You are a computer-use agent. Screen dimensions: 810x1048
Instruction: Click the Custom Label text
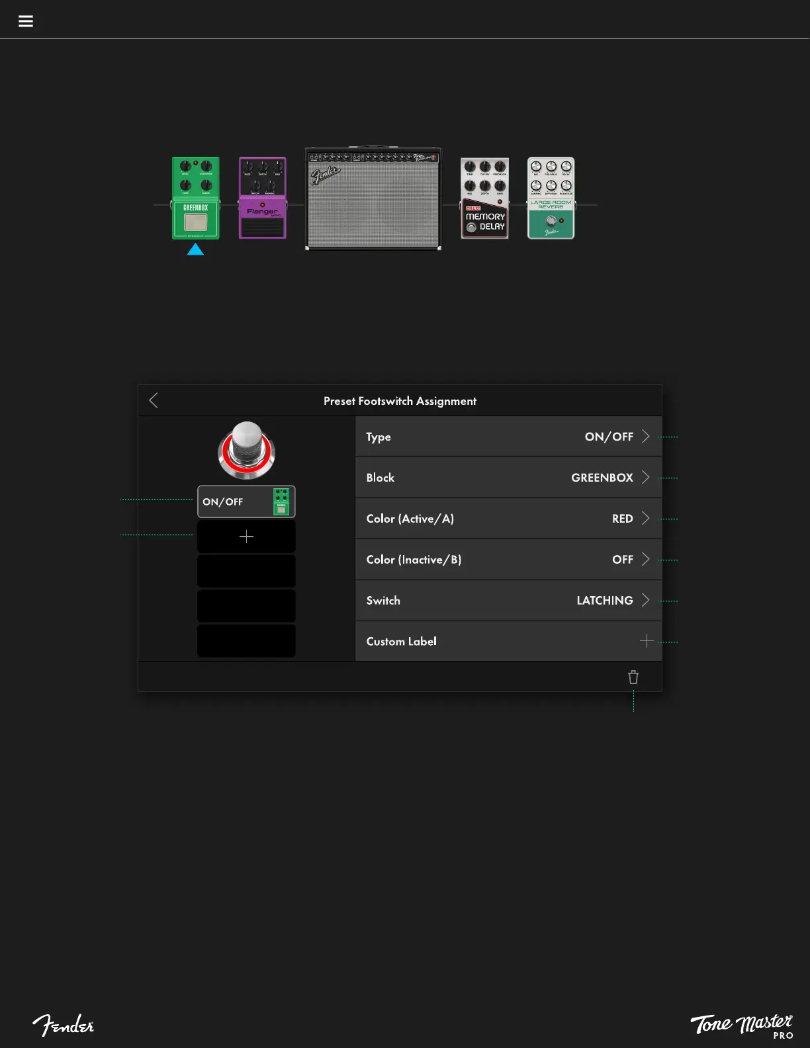pyautogui.click(x=401, y=641)
